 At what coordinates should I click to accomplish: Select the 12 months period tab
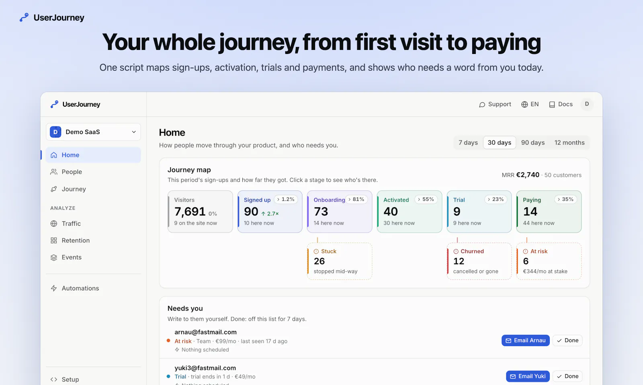tap(569, 143)
